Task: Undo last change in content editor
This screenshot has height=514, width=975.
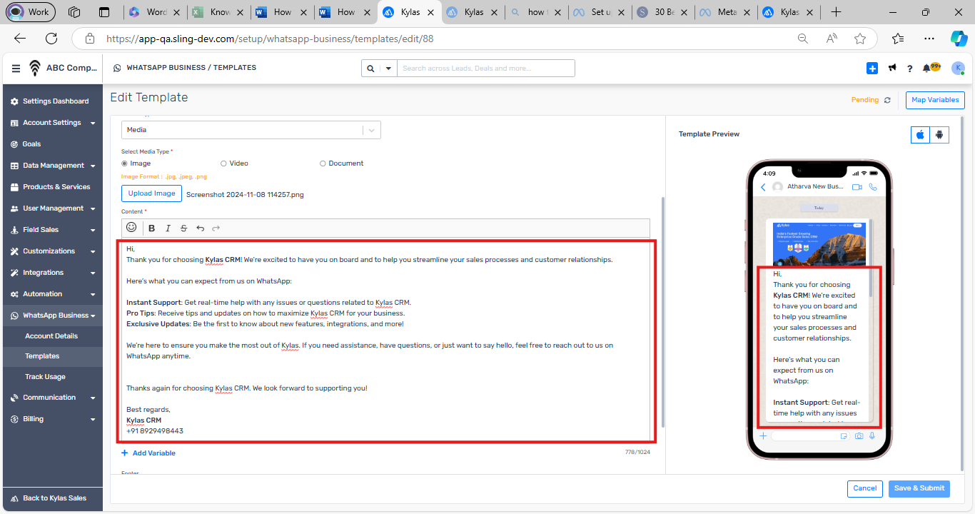Action: (200, 228)
